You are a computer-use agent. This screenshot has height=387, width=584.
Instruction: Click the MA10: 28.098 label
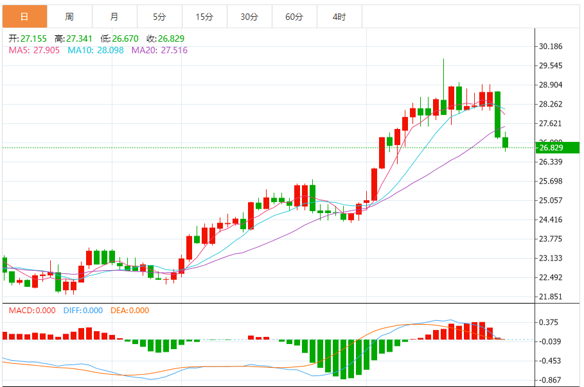click(95, 50)
